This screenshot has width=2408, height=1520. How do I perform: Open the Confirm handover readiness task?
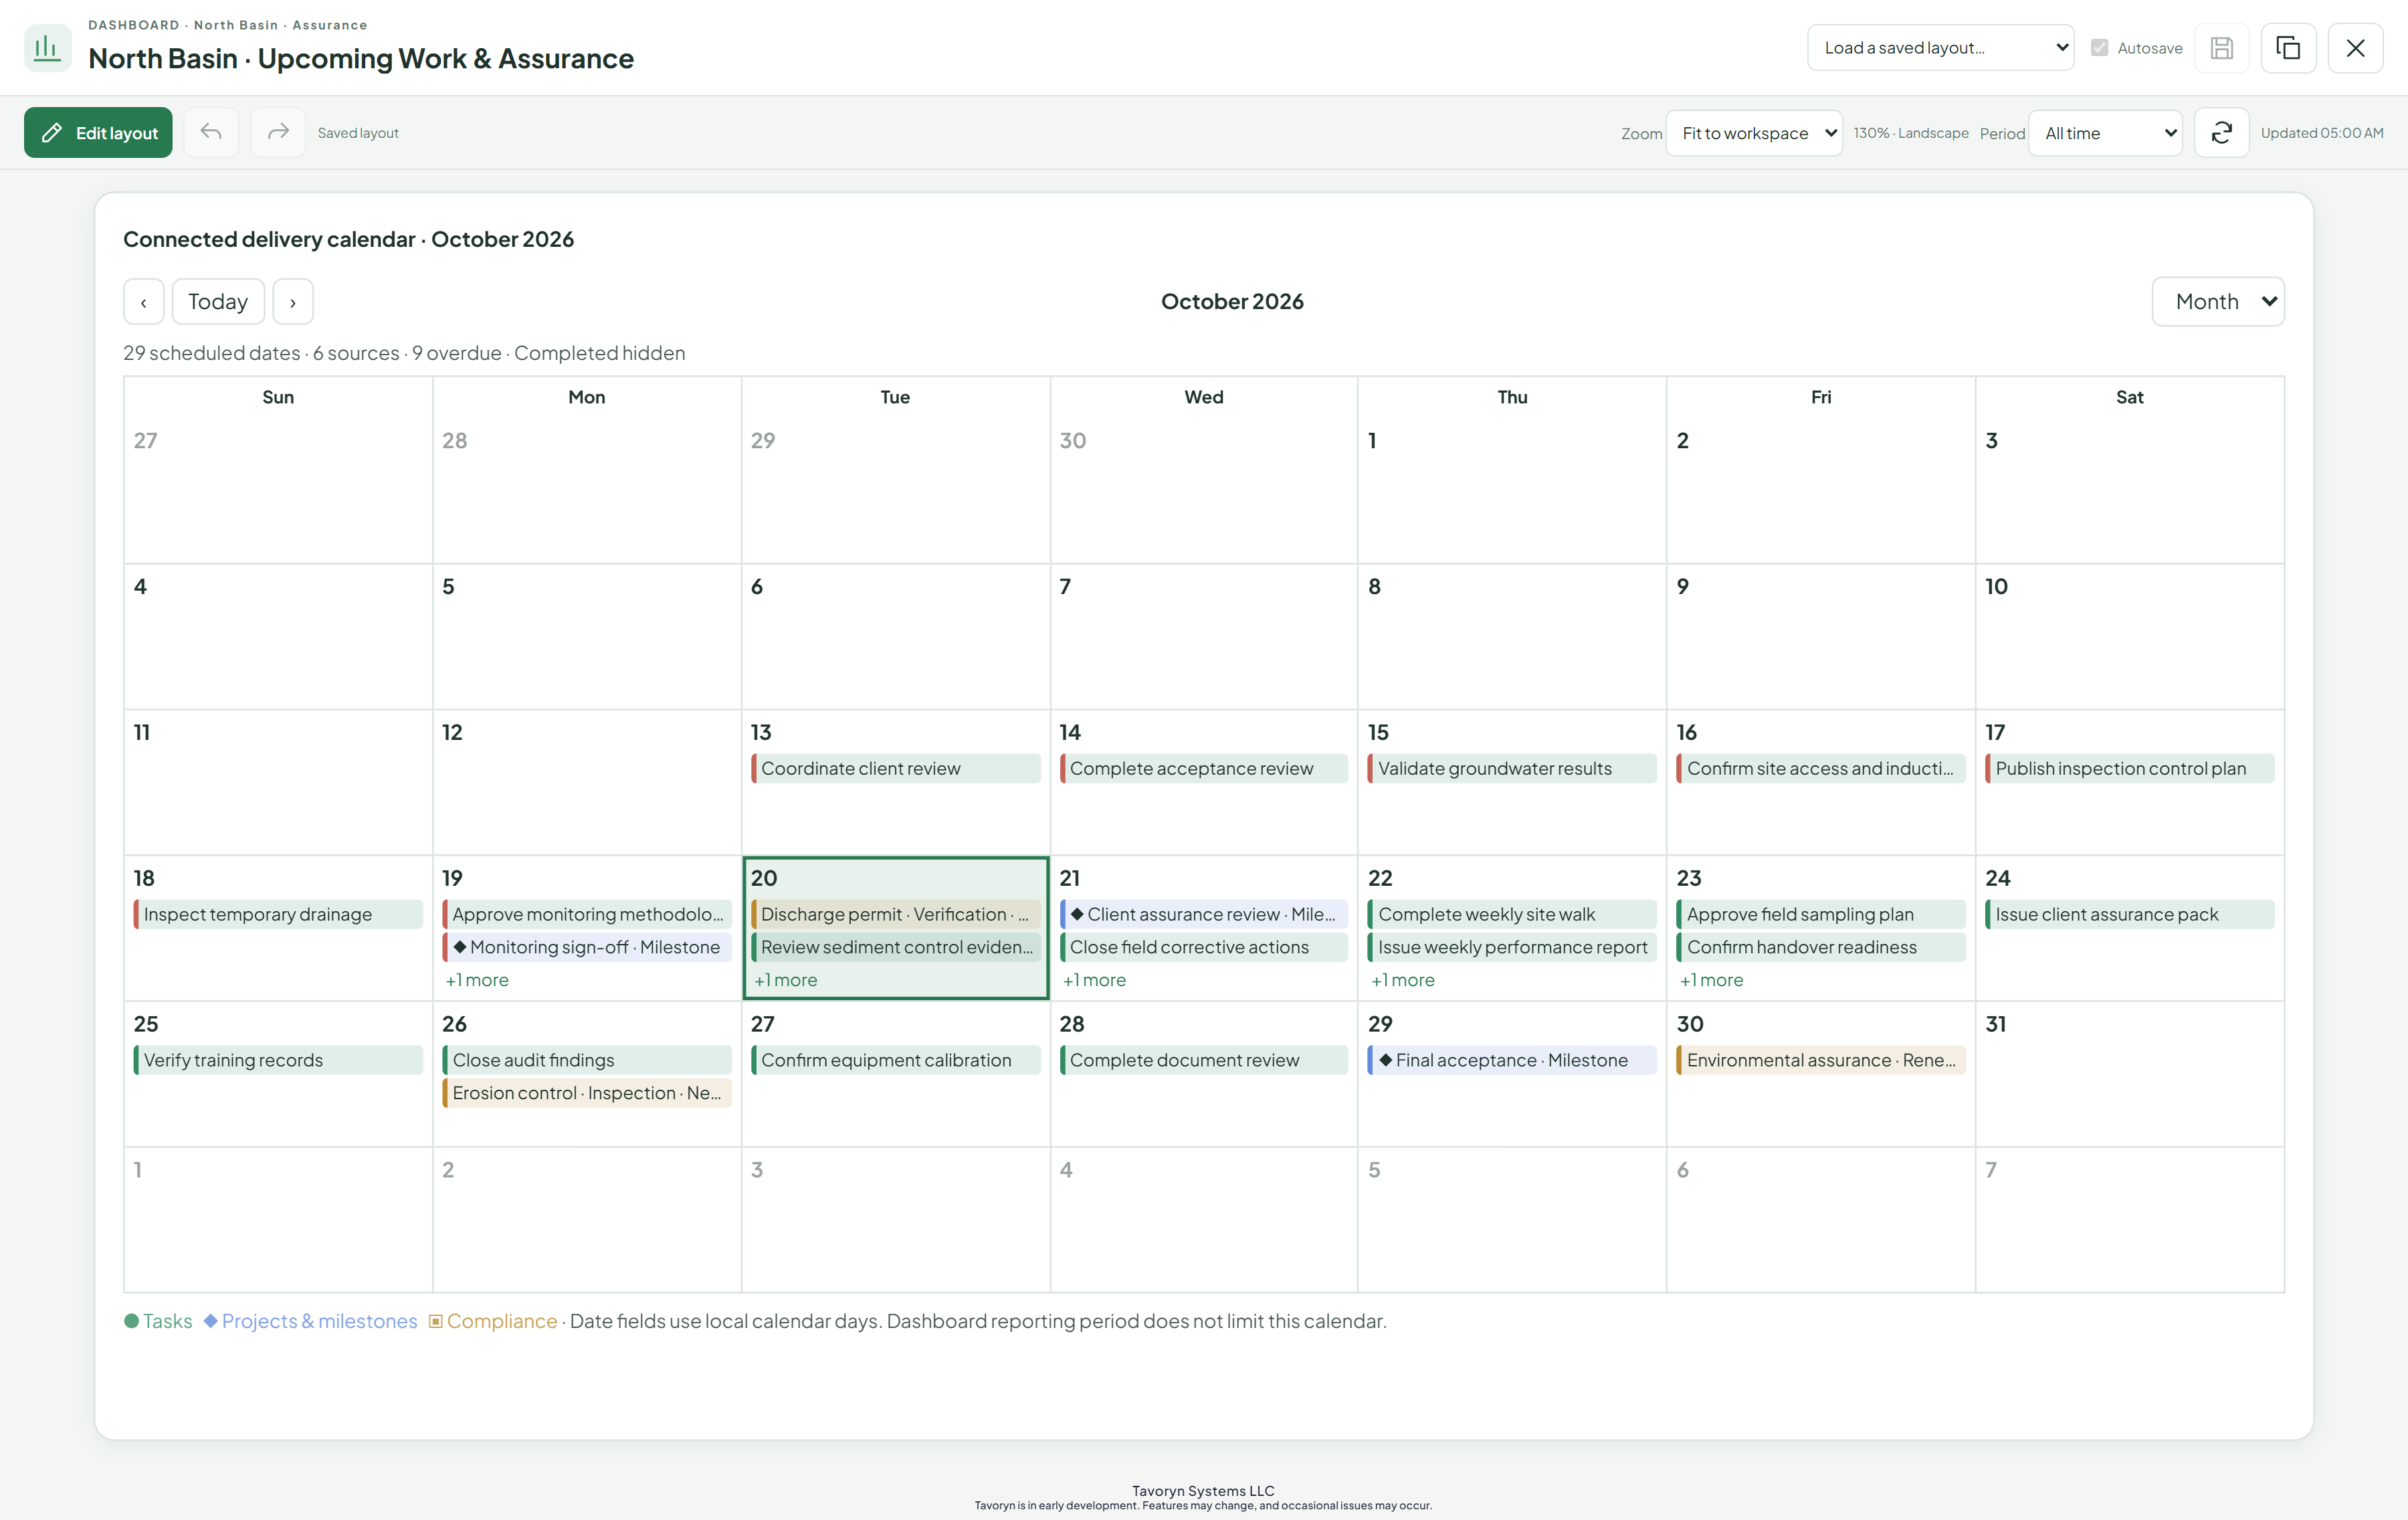pos(1821,947)
